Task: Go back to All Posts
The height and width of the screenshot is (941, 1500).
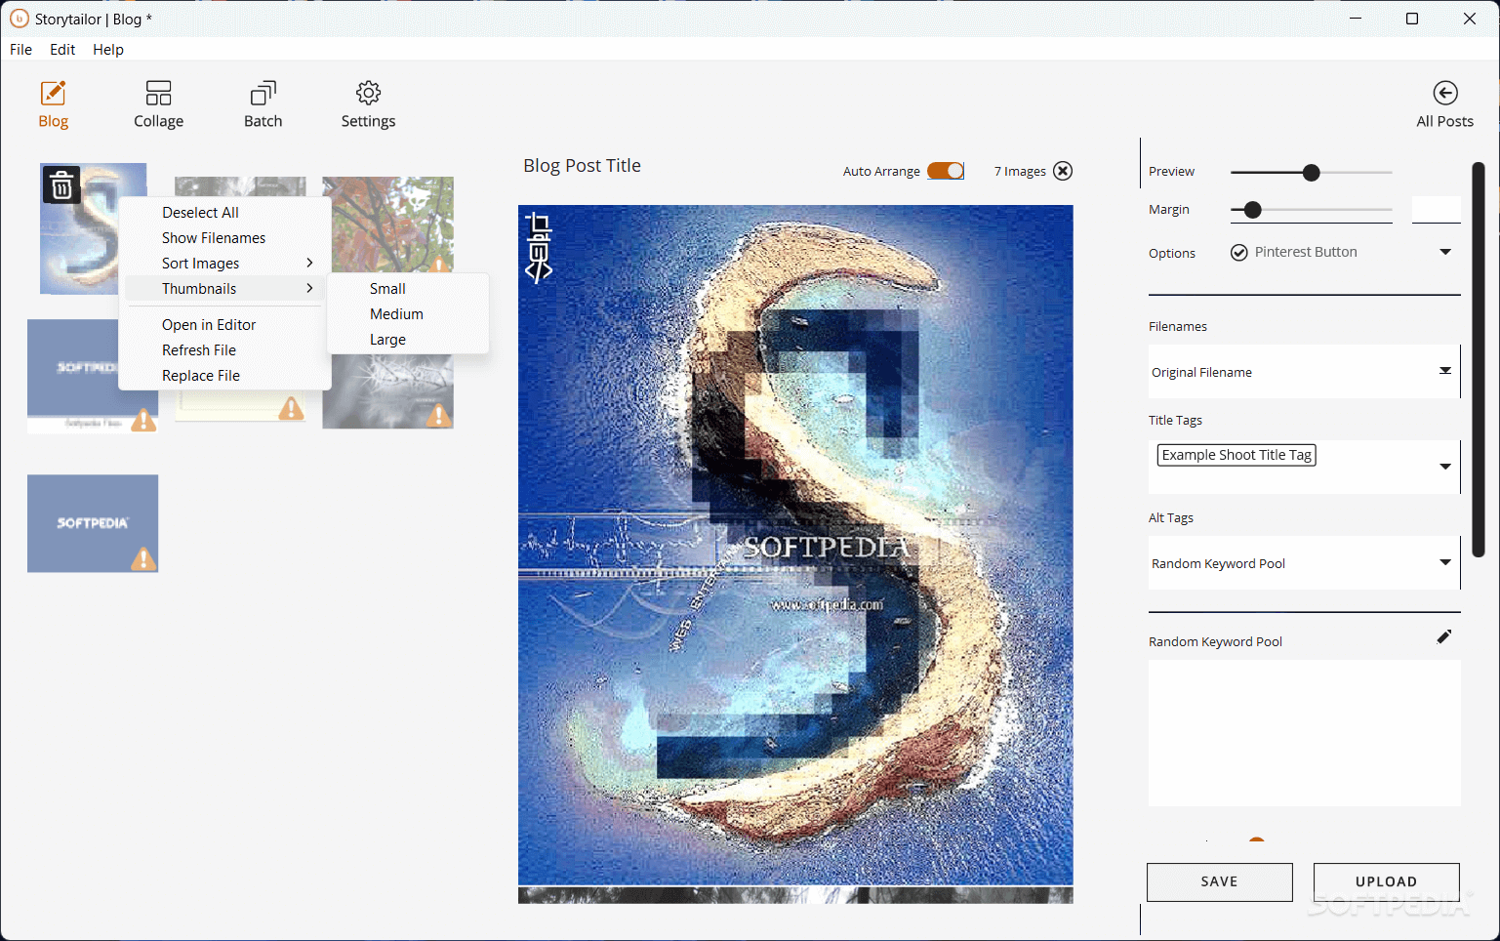Action: coord(1444,105)
